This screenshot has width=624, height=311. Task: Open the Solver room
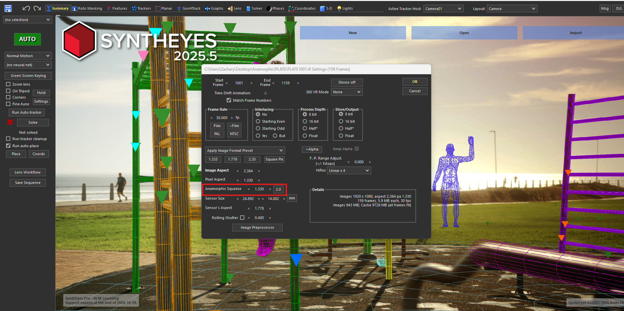point(254,8)
